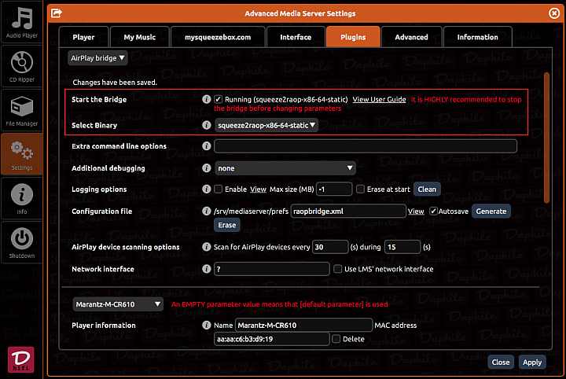Close the Advanced Media Server Settings dialog
This screenshot has height=379, width=566.
[x=553, y=13]
